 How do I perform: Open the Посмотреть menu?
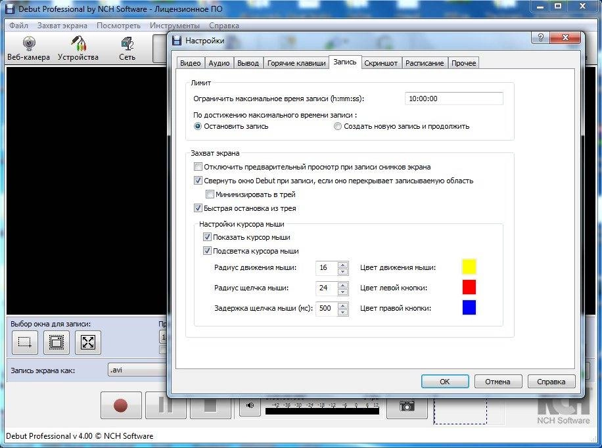[118, 26]
